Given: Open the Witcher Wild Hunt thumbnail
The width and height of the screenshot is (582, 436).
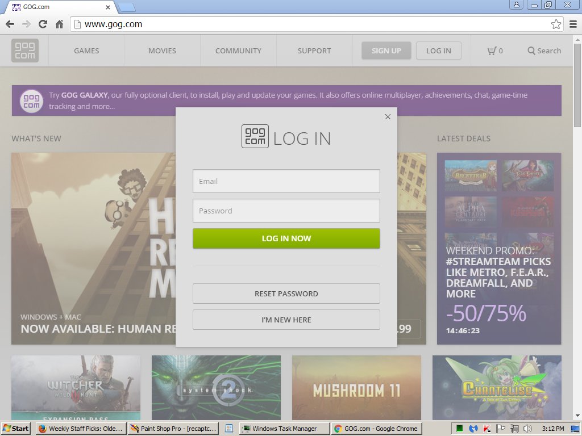Looking at the screenshot, I should click(x=76, y=388).
